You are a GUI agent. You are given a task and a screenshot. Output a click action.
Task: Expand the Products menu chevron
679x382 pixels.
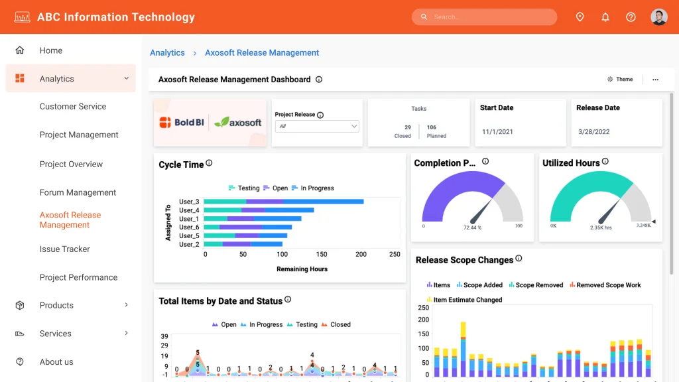[x=127, y=305]
